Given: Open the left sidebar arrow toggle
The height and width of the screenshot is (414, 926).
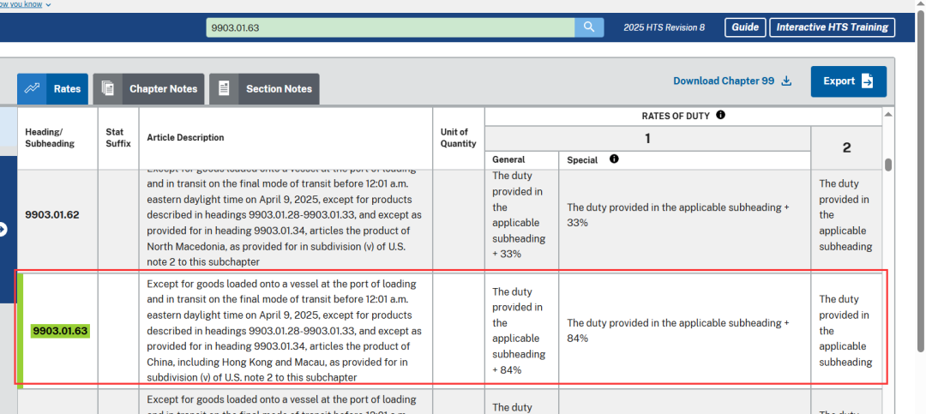Looking at the screenshot, I should pos(3,229).
